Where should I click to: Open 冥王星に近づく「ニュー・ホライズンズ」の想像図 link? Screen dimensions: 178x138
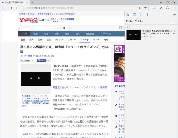[x=80, y=88]
